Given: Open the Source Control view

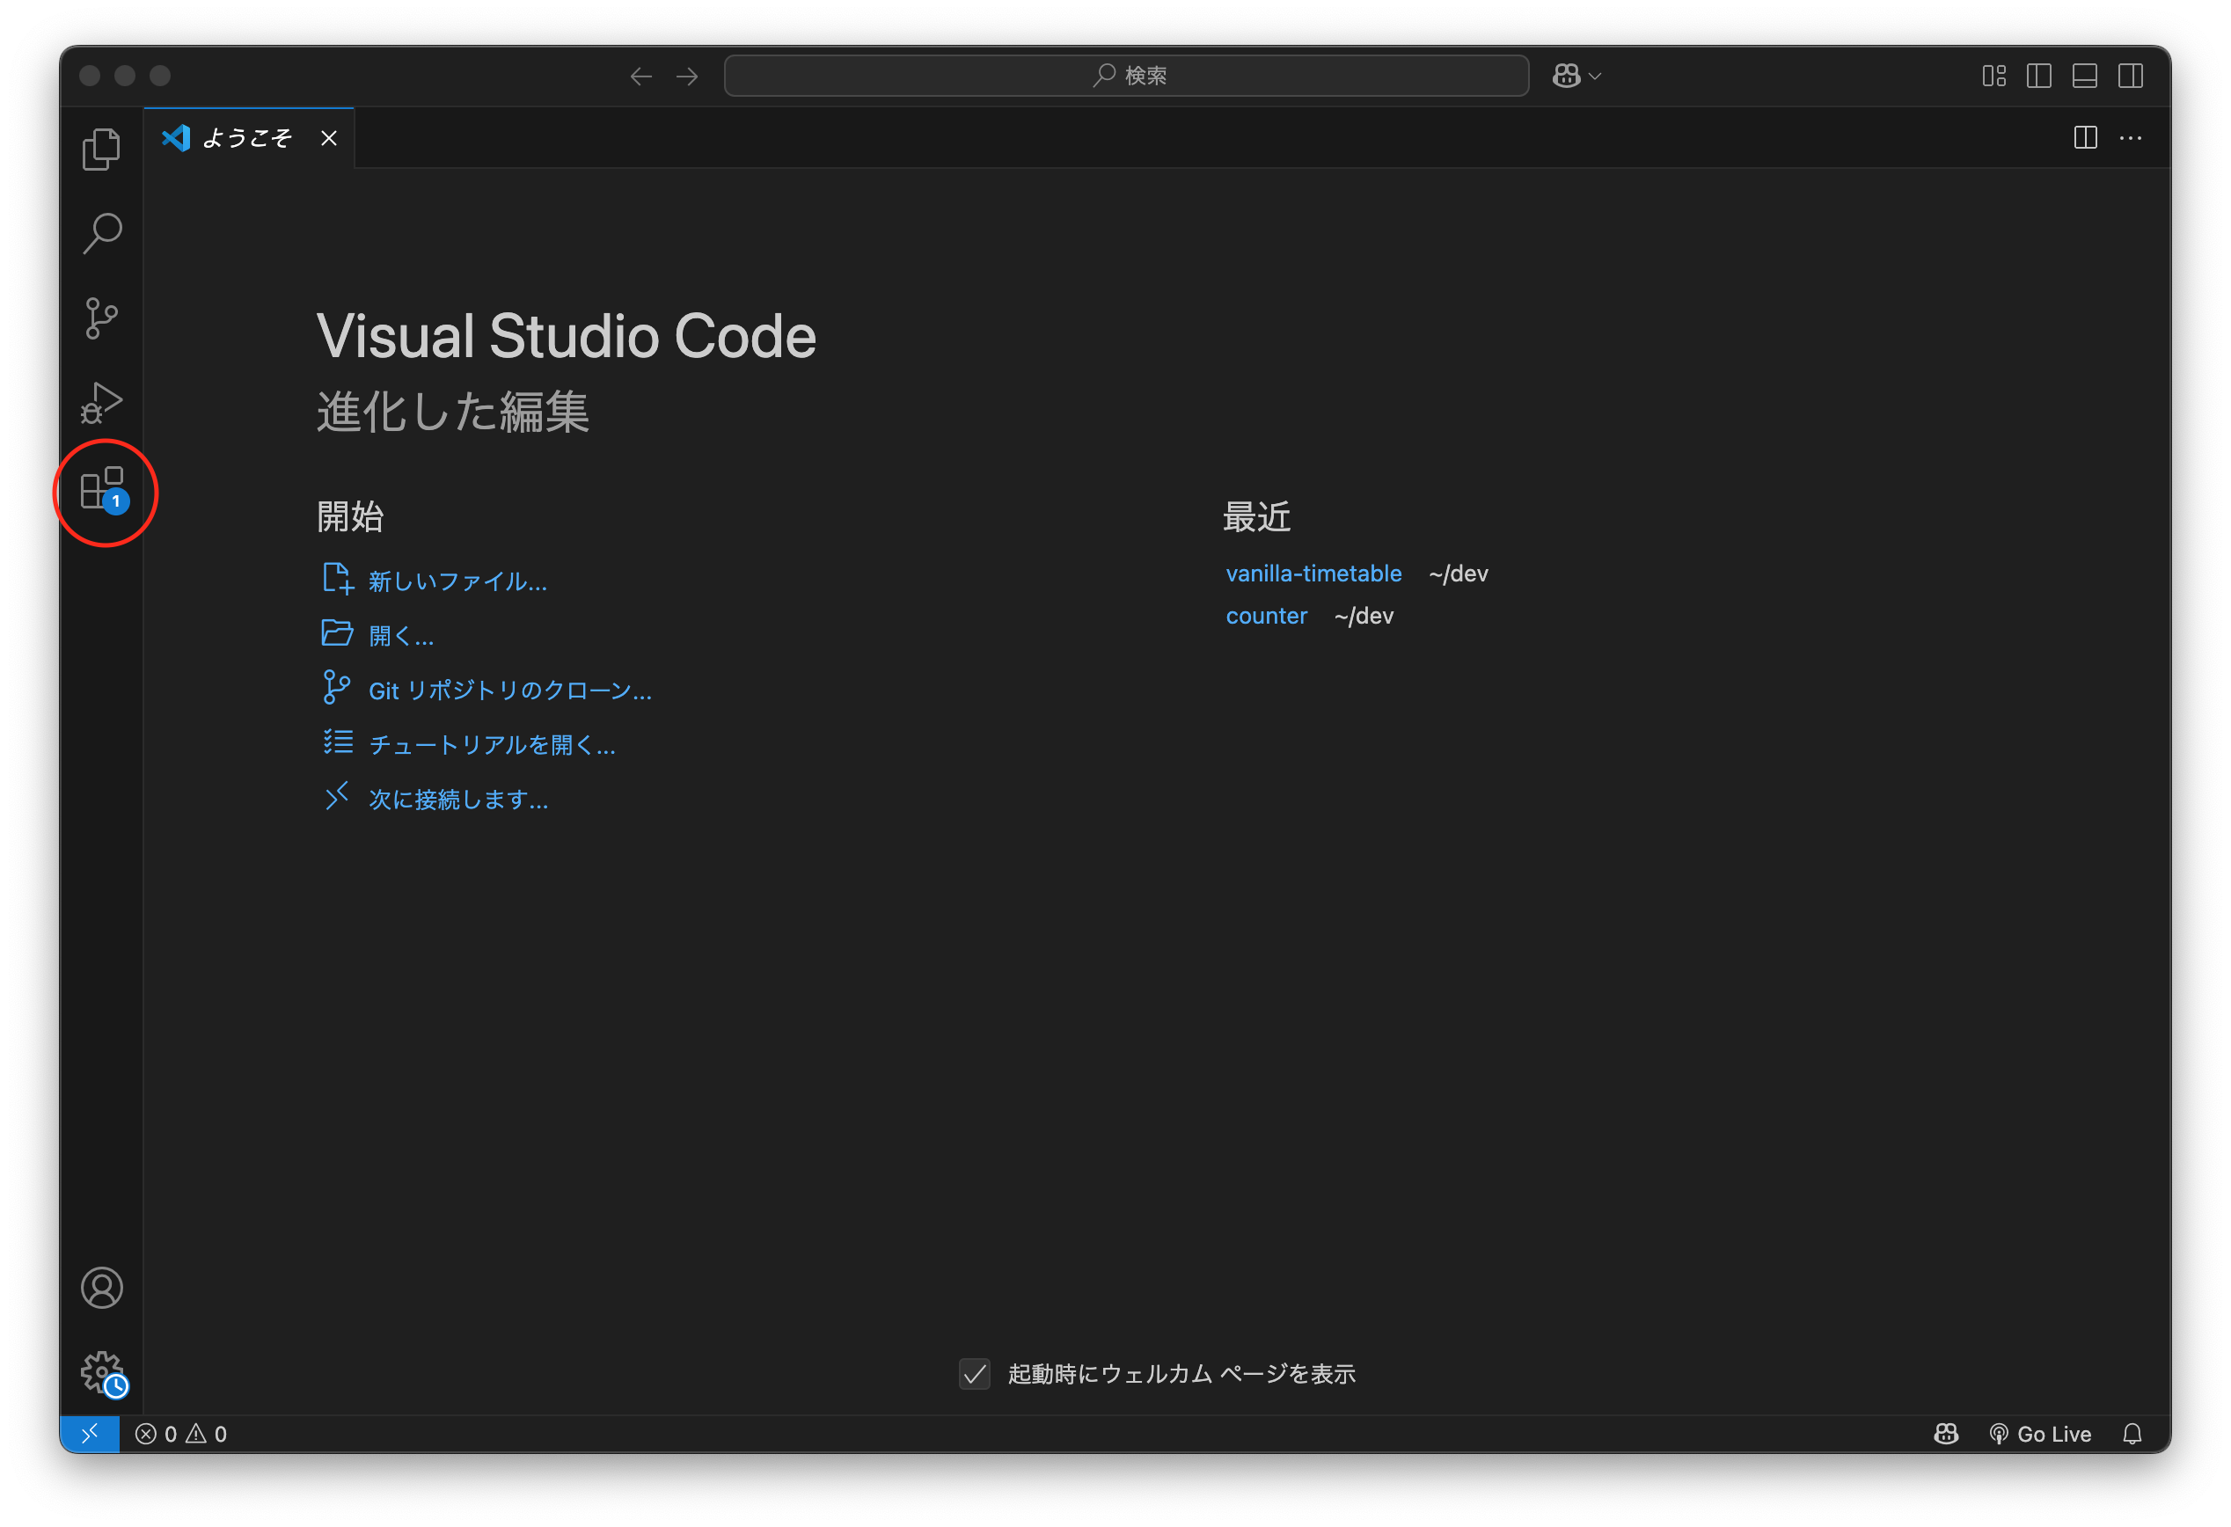Looking at the screenshot, I should (x=101, y=318).
